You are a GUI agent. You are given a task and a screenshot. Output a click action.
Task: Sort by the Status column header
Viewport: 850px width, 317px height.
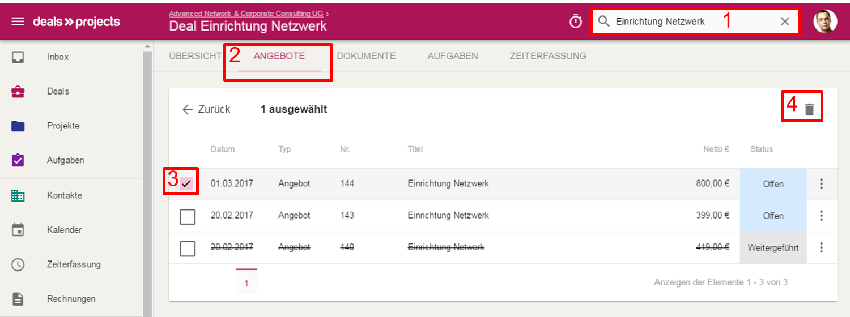point(762,149)
